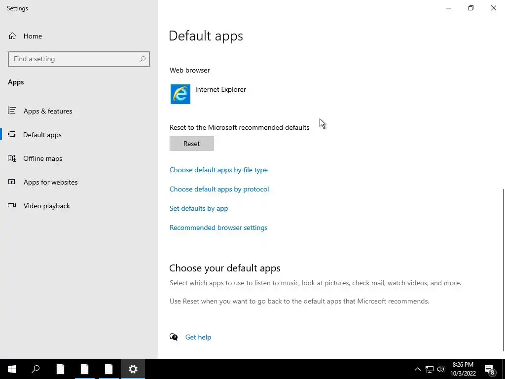Open Choose default apps by file type
The image size is (505, 379).
point(218,170)
